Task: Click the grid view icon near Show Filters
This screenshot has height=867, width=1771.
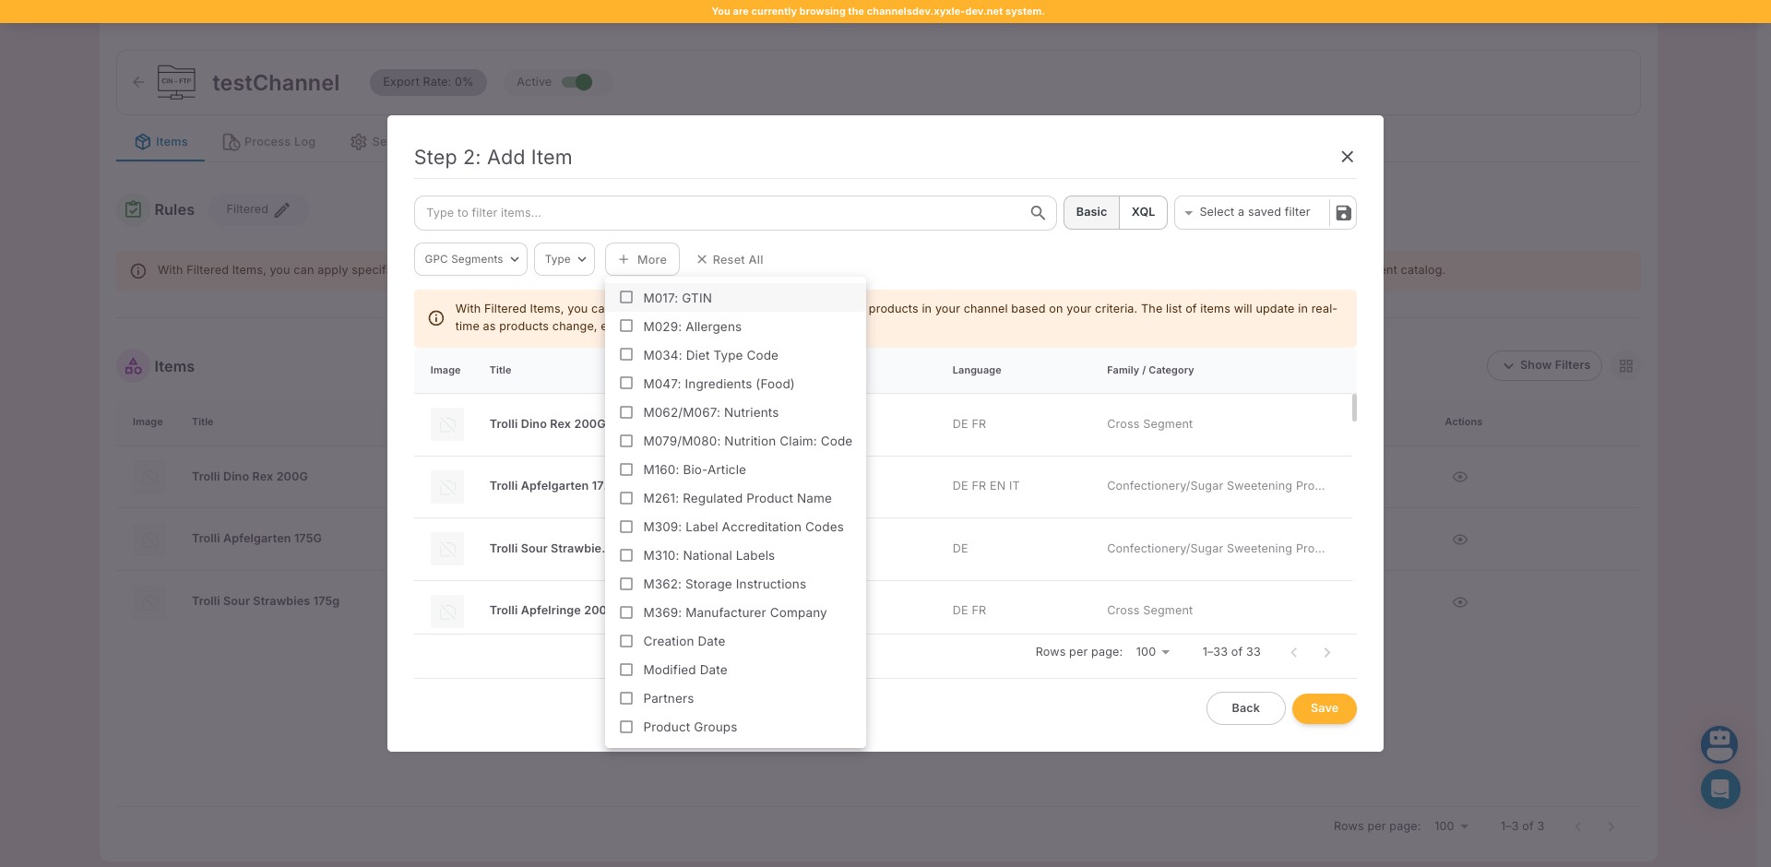Action: point(1626,366)
